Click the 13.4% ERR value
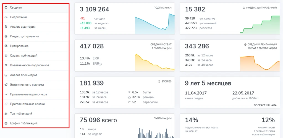 tap(85, 58)
